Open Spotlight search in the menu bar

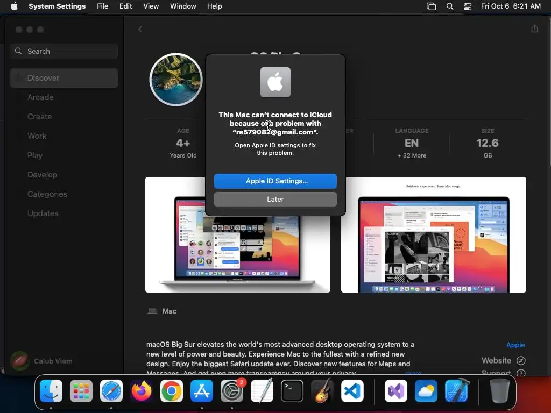click(x=449, y=6)
